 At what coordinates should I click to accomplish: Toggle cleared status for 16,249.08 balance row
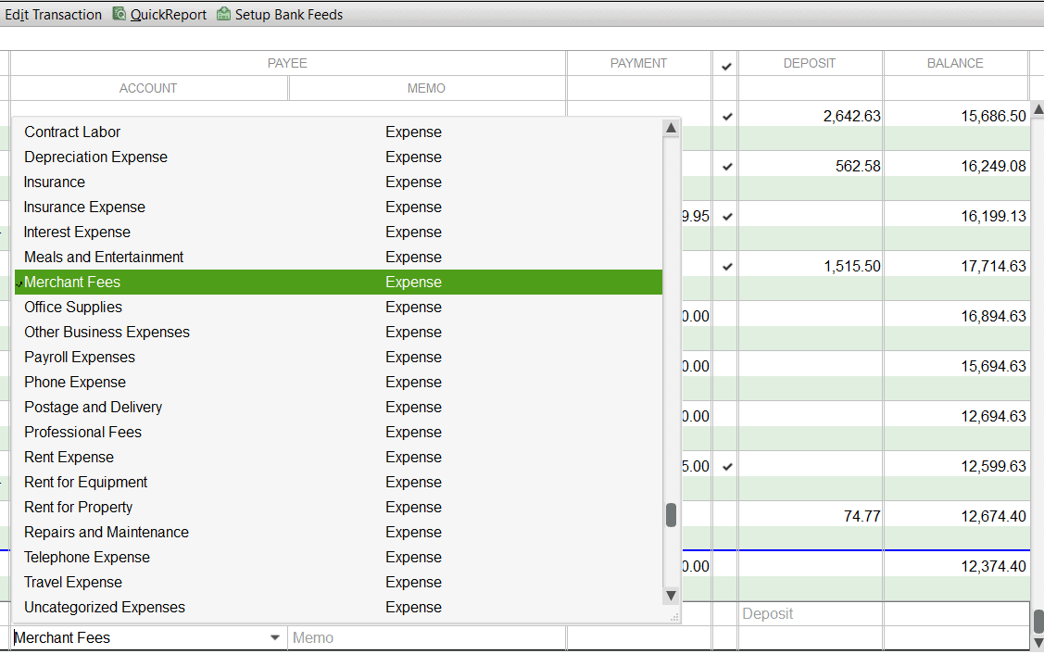click(x=727, y=167)
